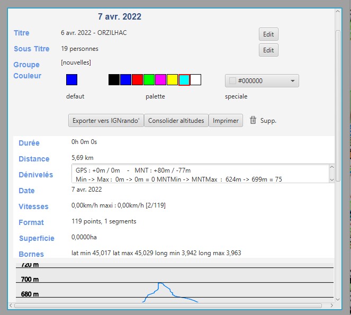Screen dimensions: 351x315
Task: Pick the magenta palette color
Action: pyautogui.click(x=160, y=80)
